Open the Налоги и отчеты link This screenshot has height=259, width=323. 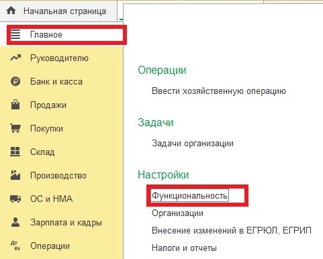pyautogui.click(x=184, y=248)
